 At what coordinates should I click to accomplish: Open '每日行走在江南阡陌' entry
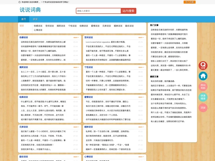[x=108, y=106]
